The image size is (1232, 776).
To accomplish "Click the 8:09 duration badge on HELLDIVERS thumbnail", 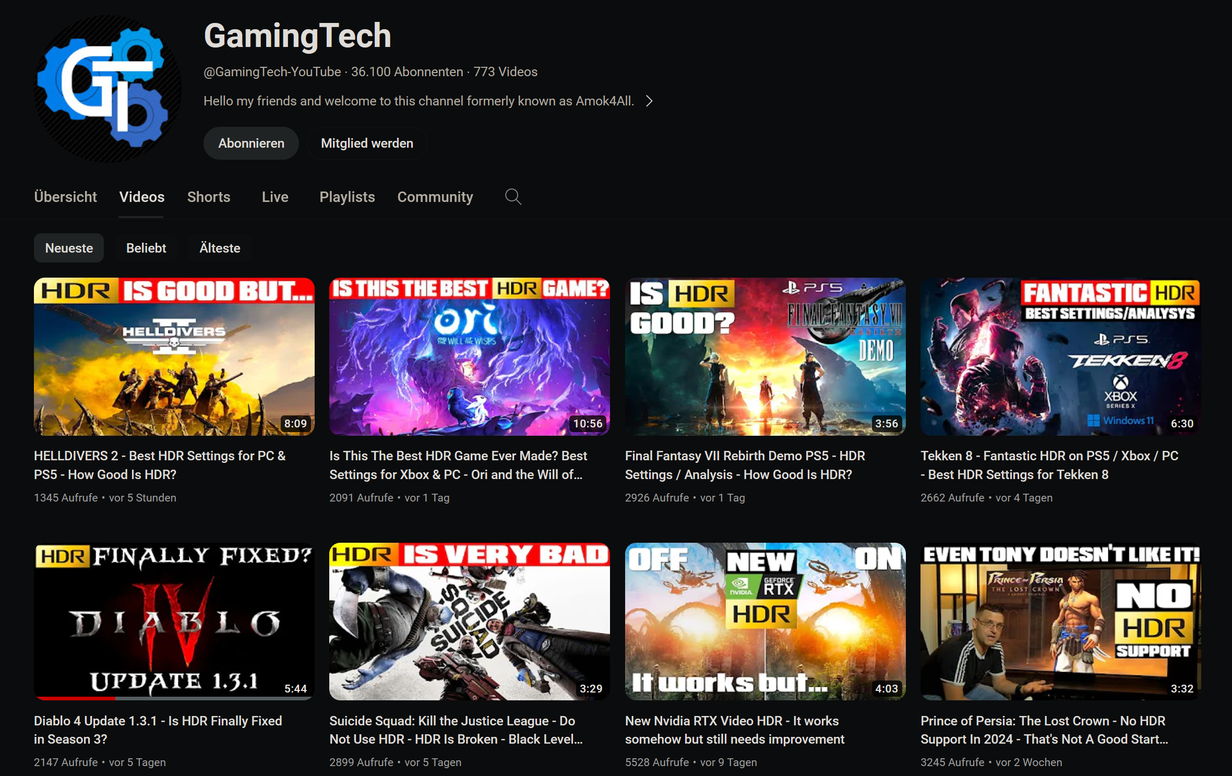I will click(x=295, y=423).
